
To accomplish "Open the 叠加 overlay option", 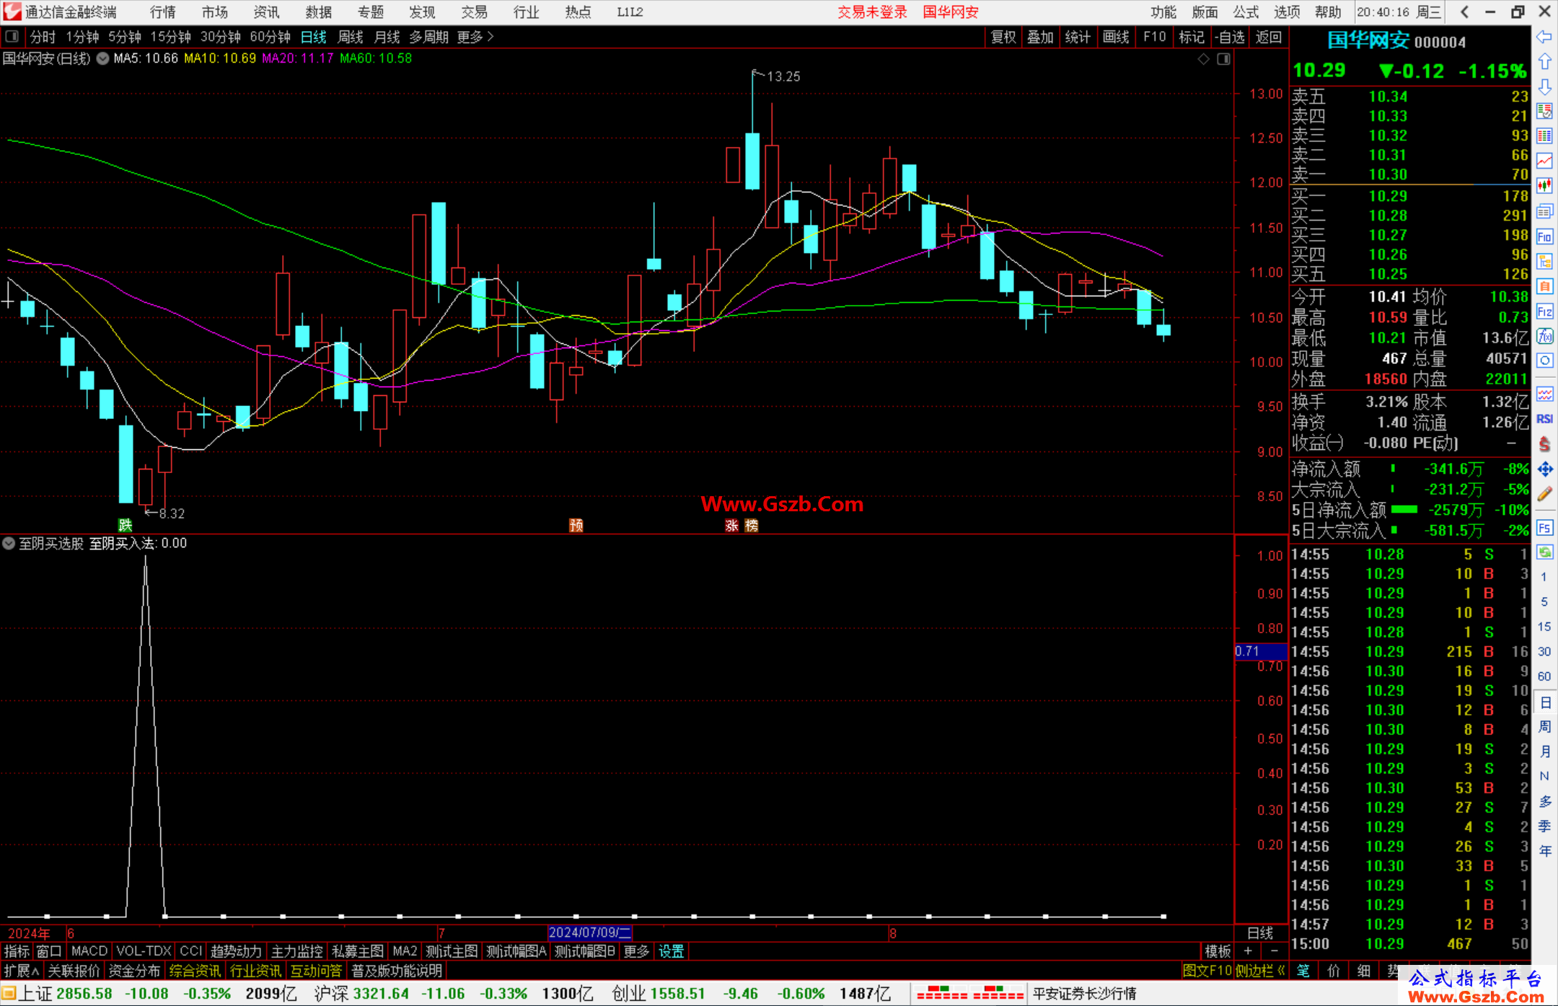I will 1040,37.
